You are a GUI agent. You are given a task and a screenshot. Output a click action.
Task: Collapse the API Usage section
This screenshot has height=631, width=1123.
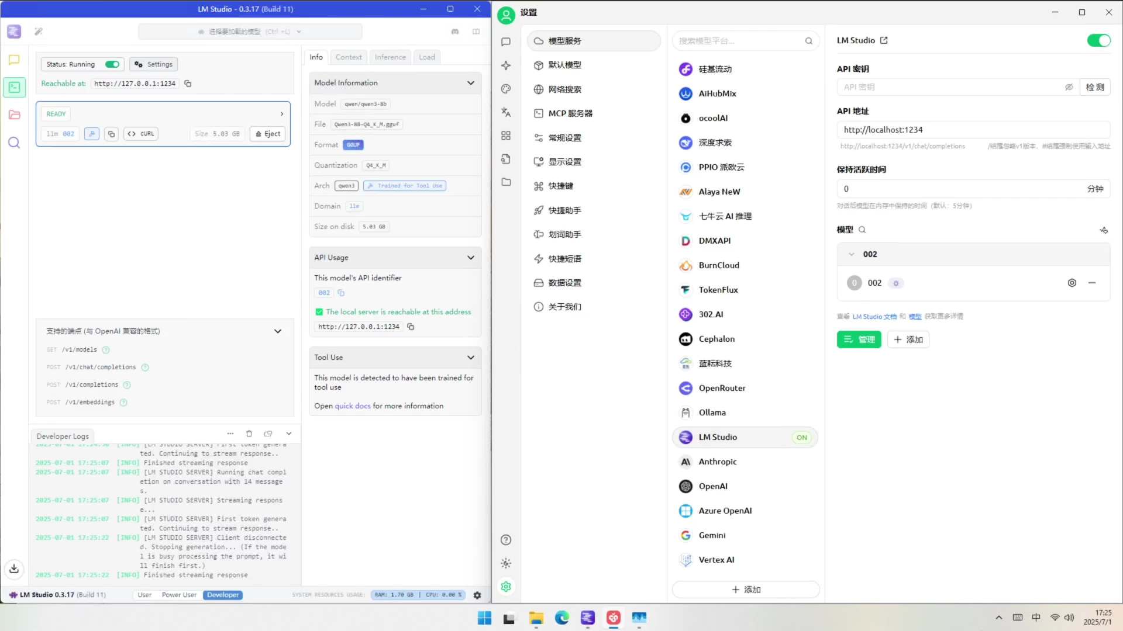click(x=471, y=258)
